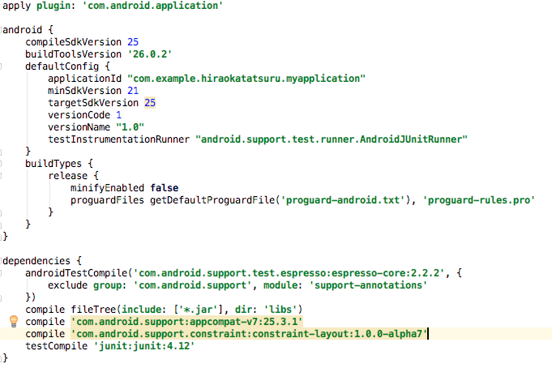
Task: Click the closing fold marker of android block
Action: [3, 237]
